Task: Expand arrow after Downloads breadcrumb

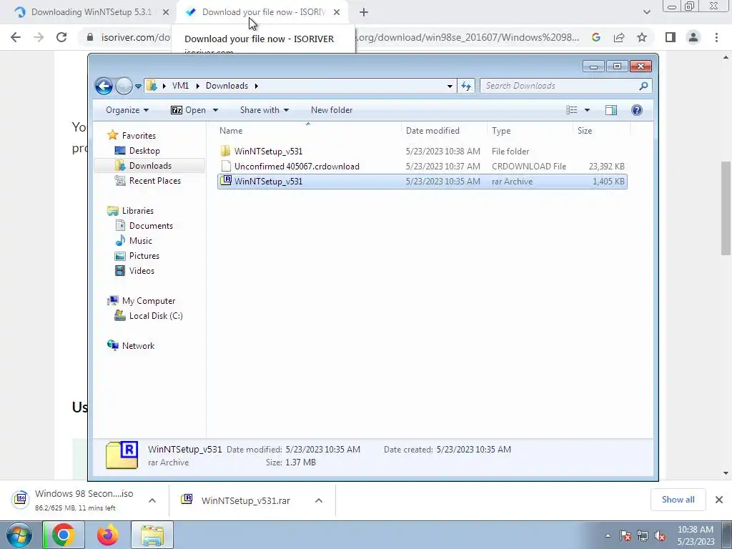Action: click(257, 86)
